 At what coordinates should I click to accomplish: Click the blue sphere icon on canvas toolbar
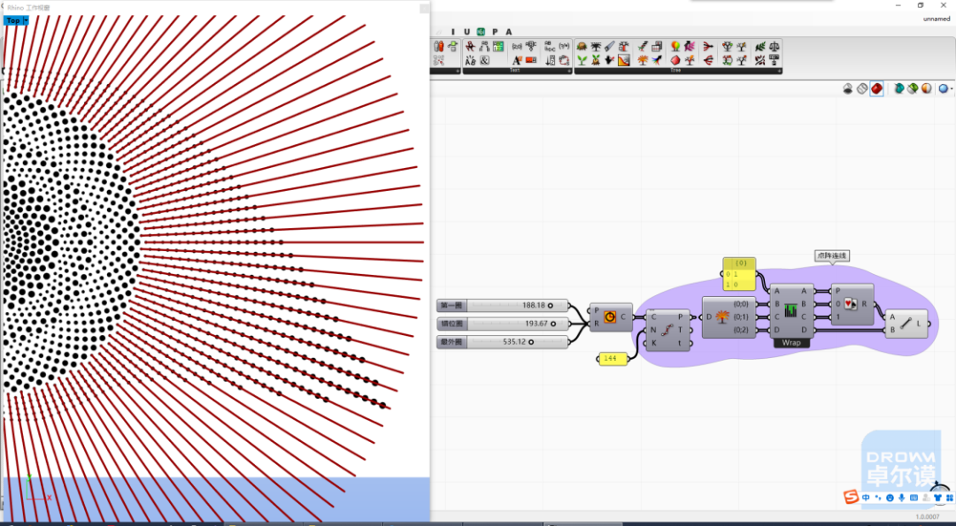[x=944, y=89]
